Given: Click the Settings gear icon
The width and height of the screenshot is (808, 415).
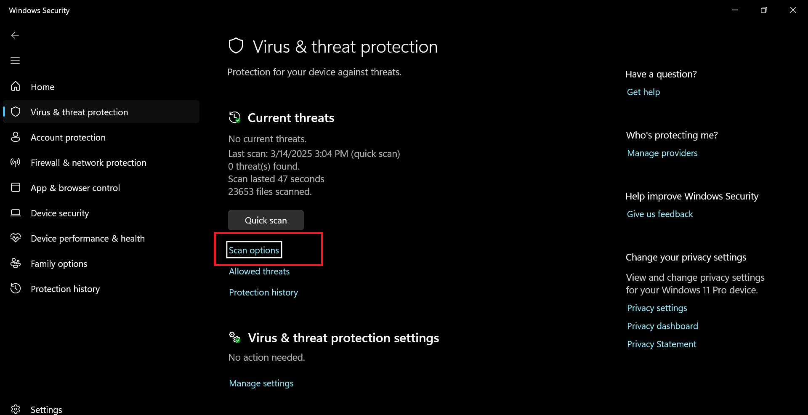Looking at the screenshot, I should [16, 409].
